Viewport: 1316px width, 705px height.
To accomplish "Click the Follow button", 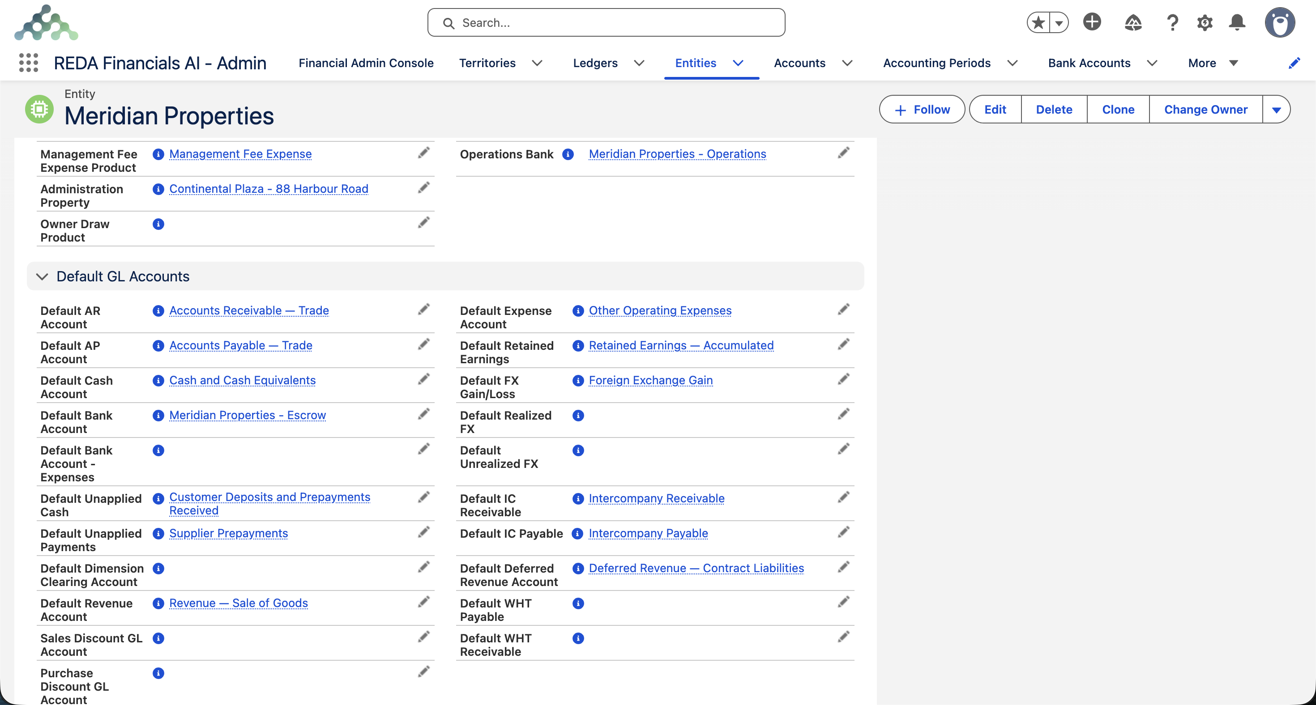I will click(x=922, y=109).
